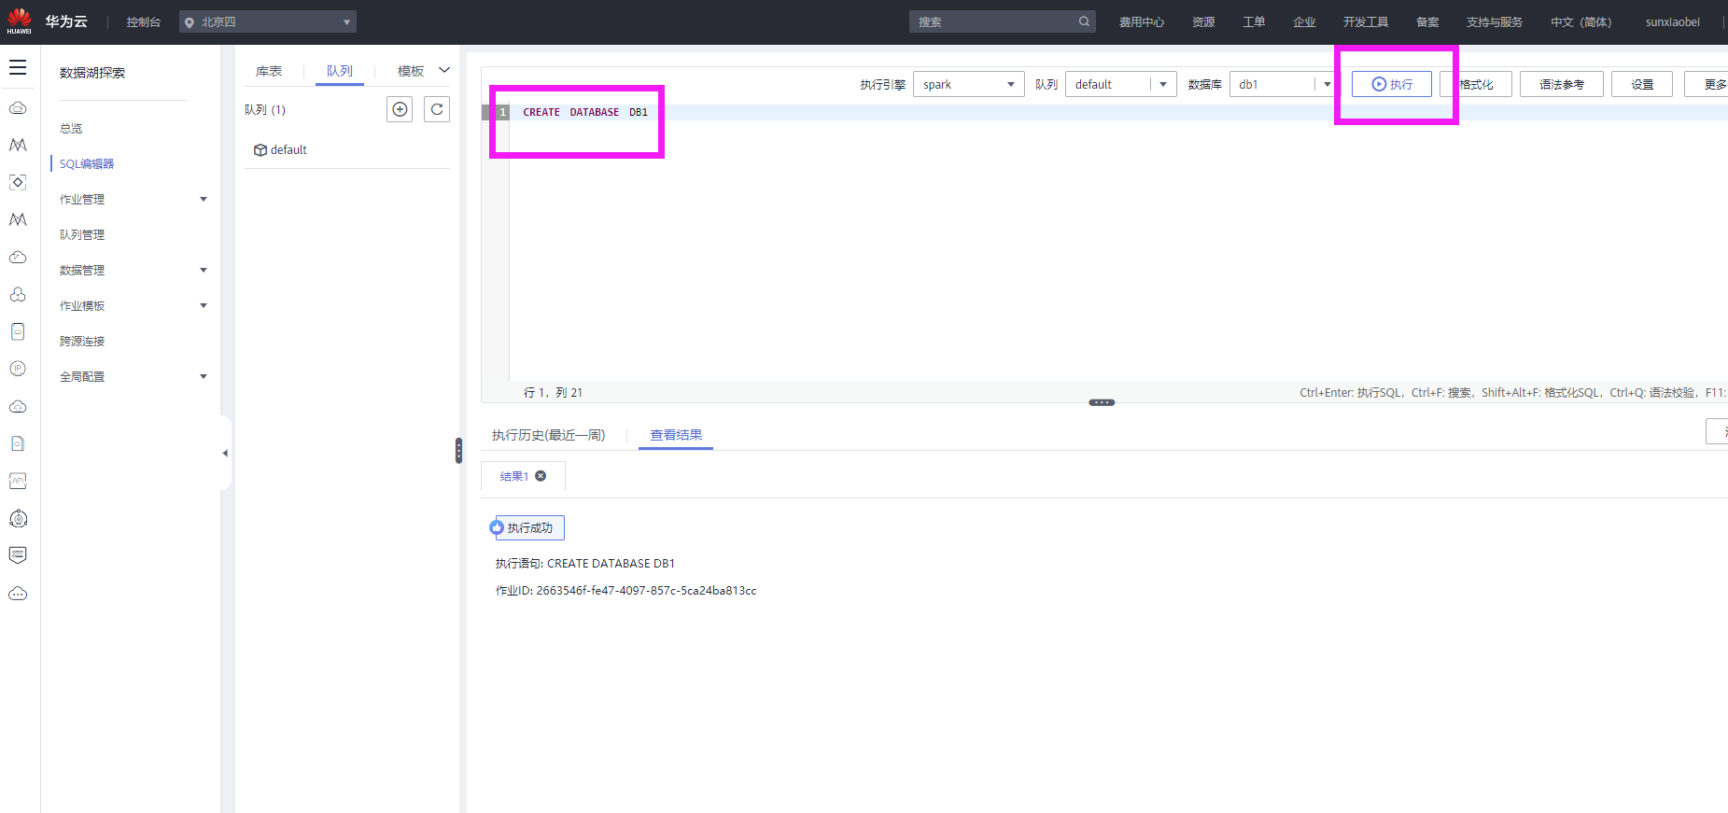Expand the 全局配置 menu arrow

coord(204,376)
